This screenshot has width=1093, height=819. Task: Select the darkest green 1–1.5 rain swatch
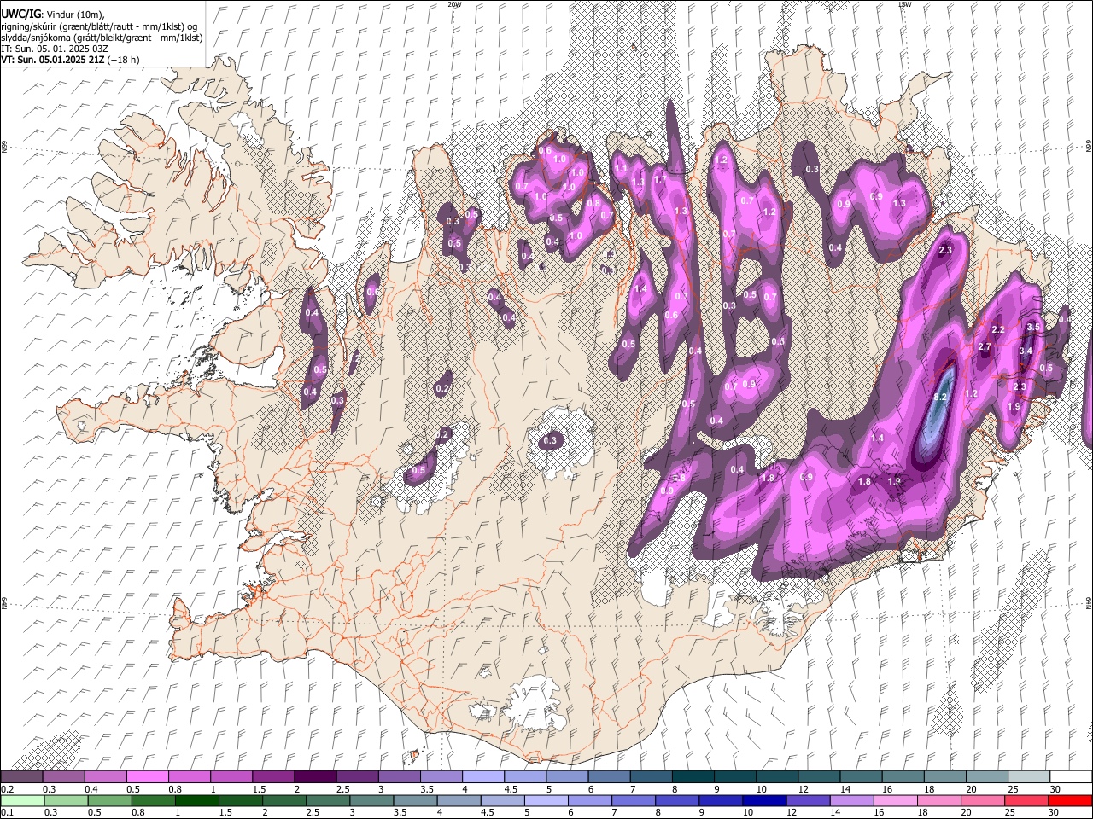(197, 800)
